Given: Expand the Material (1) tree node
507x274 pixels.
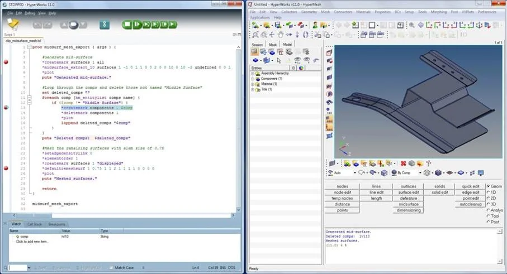Looking at the screenshot, I should click(253, 84).
